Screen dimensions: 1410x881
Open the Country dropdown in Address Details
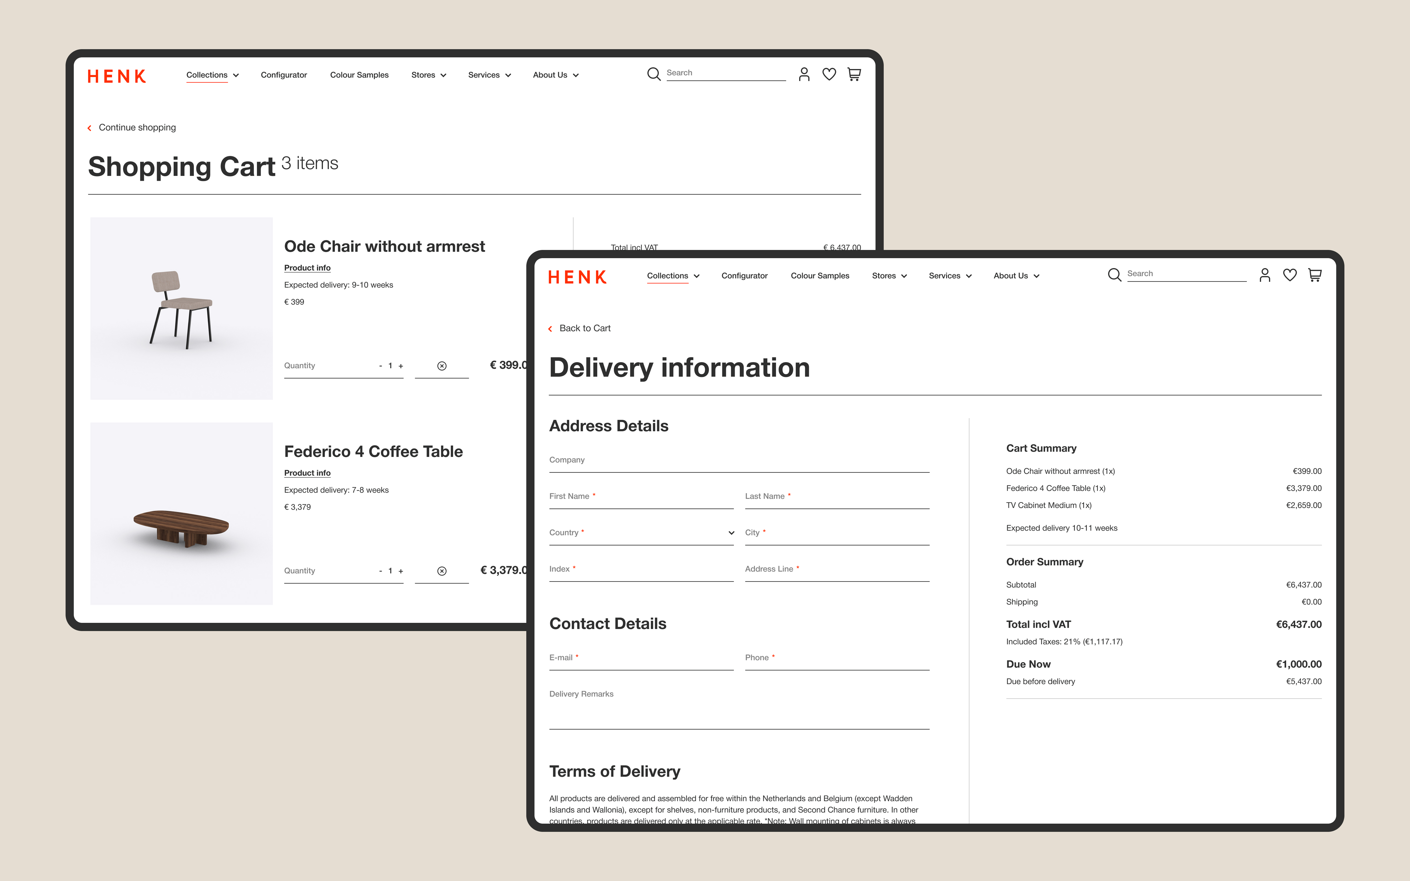pos(641,533)
